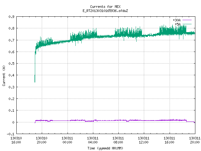Click the 130310 16:00 time tick label
Screen dimensions: 201x151
point(16,140)
